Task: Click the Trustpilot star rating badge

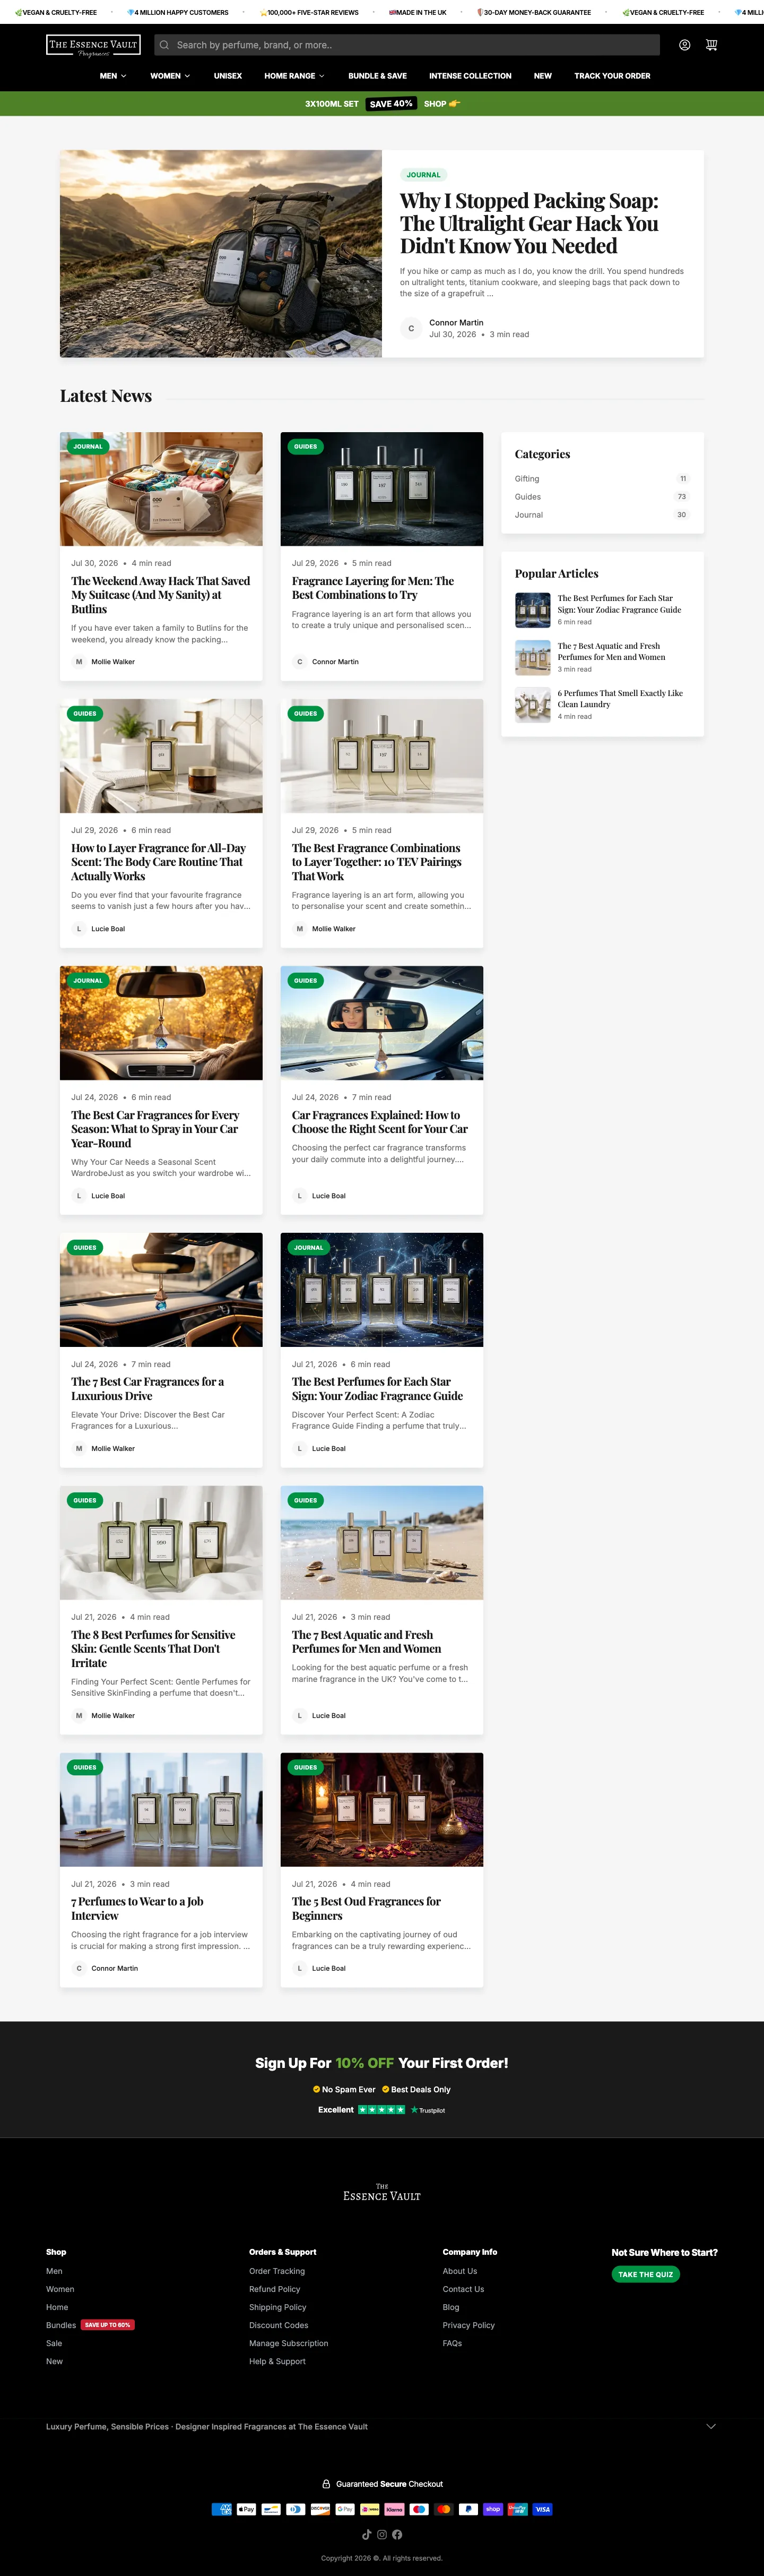Action: 381,2110
